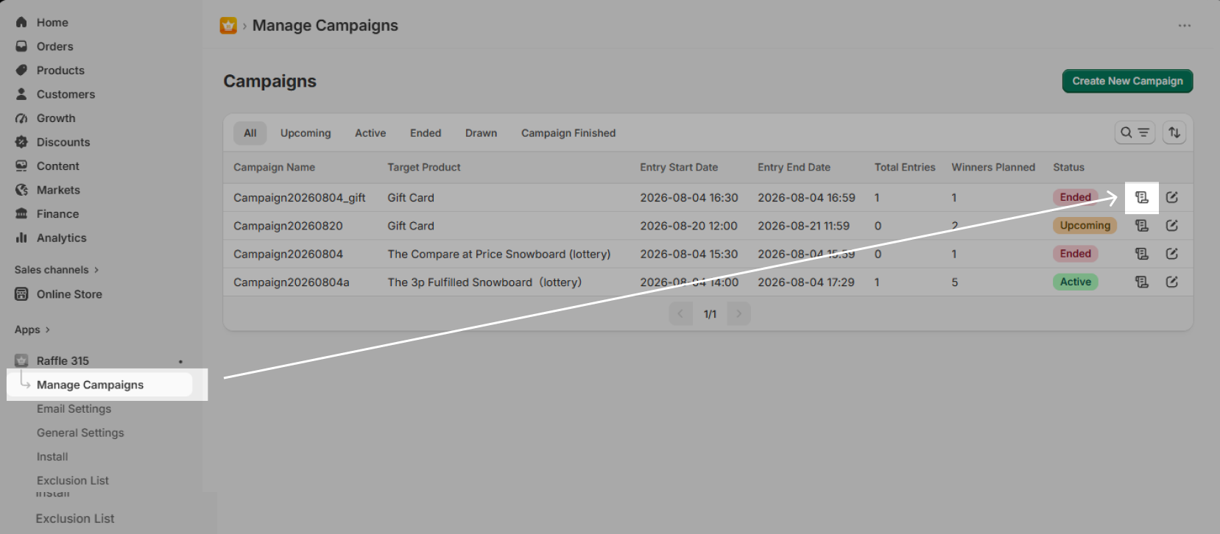Switch to the Drawn tab
The height and width of the screenshot is (534, 1220).
point(481,133)
